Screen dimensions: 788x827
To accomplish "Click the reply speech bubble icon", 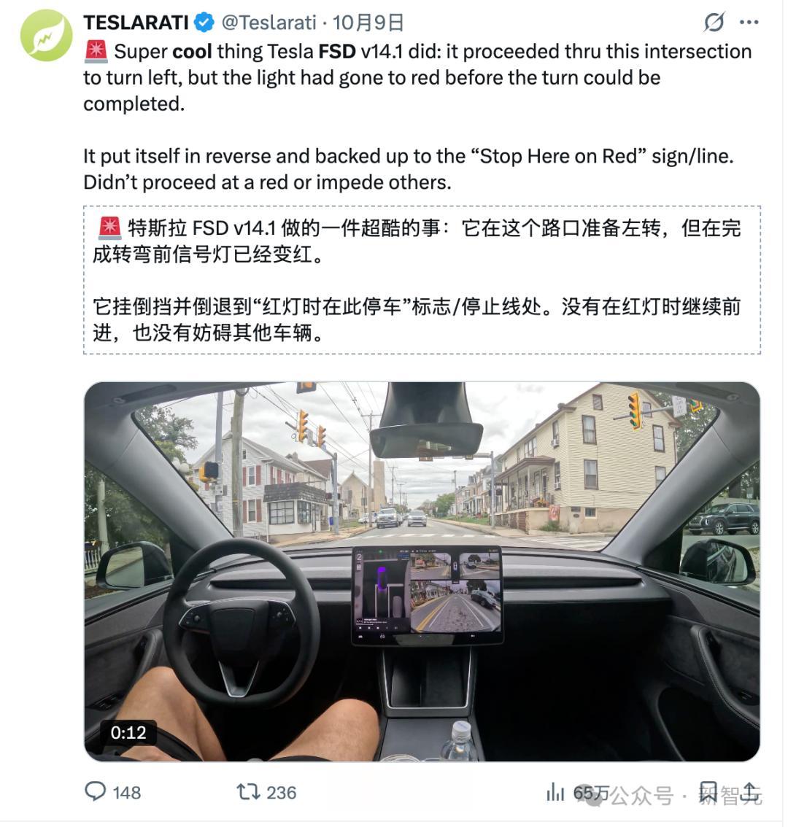I will (96, 791).
